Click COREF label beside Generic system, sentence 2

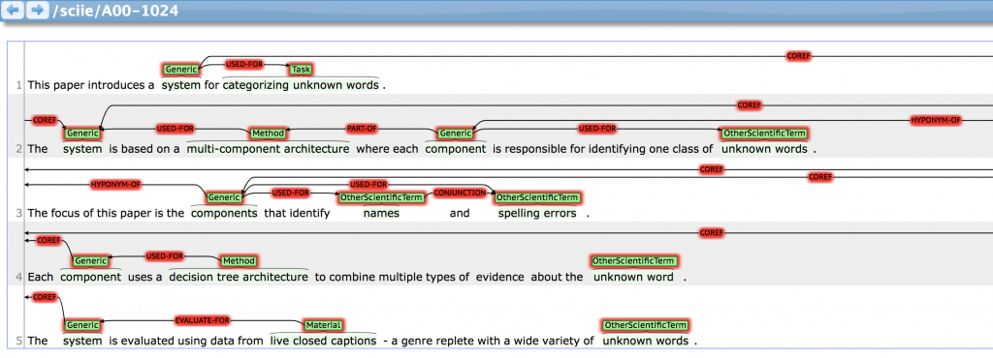click(45, 119)
